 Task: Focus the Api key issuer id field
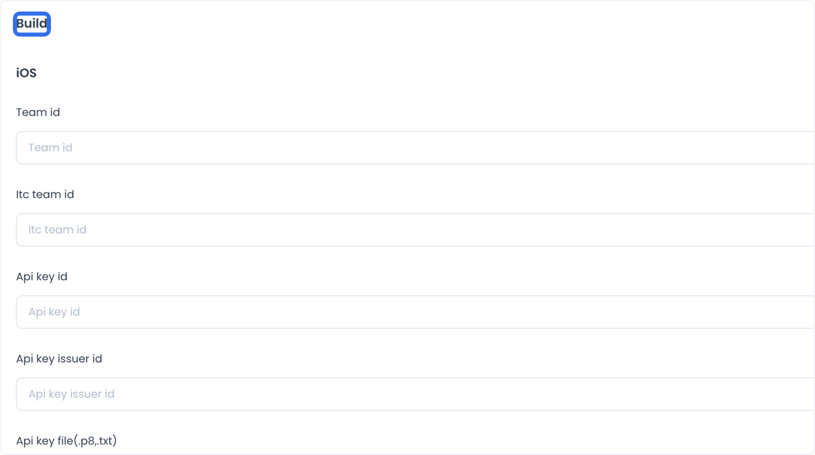click(x=416, y=394)
